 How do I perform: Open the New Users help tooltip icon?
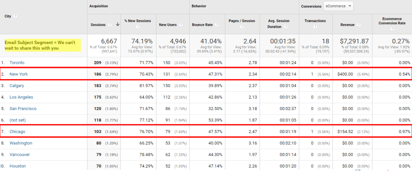point(181,25)
